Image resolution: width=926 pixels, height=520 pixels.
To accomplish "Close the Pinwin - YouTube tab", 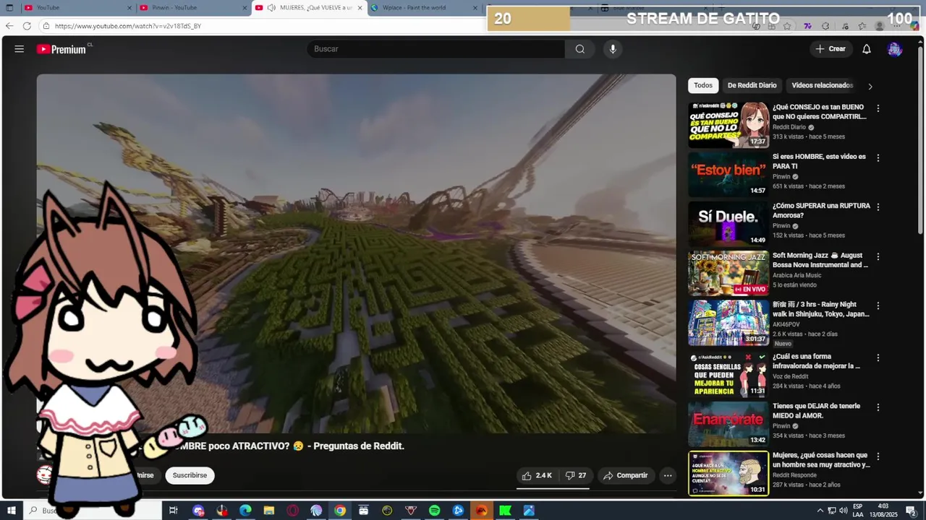I will point(245,8).
